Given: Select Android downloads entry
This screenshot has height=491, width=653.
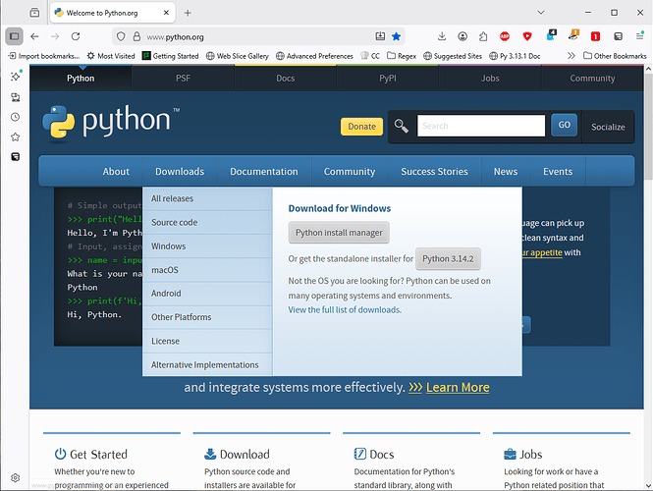Looking at the screenshot, I should [x=207, y=294].
